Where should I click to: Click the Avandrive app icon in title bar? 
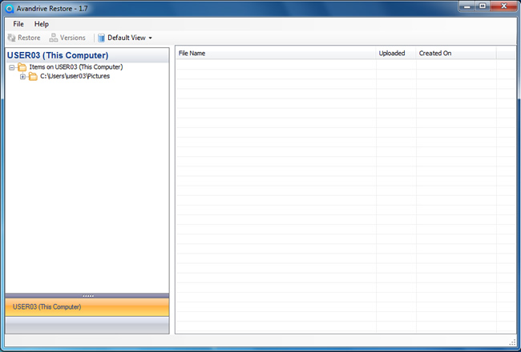9,7
